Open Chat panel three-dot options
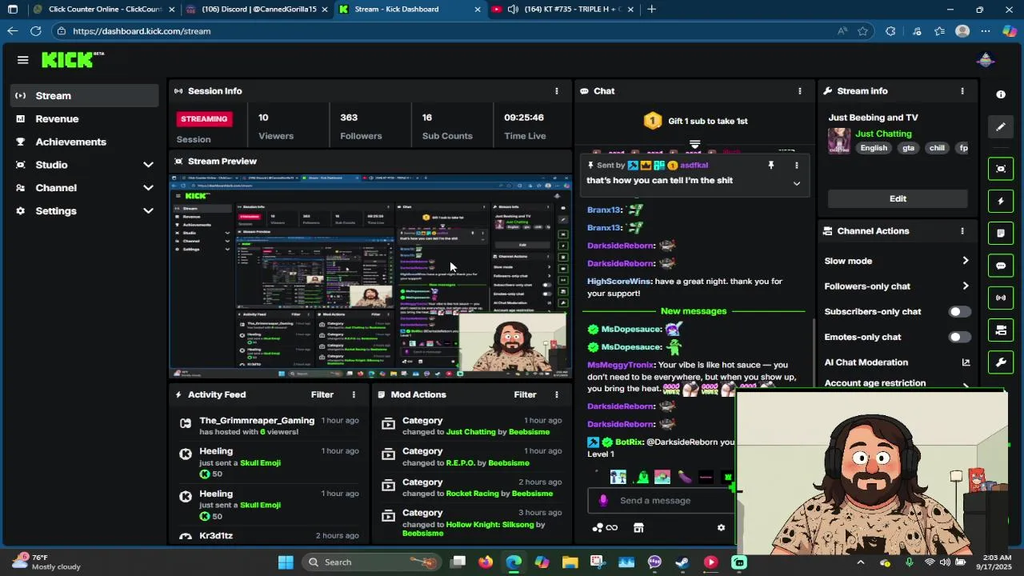The image size is (1024, 576). 799,91
